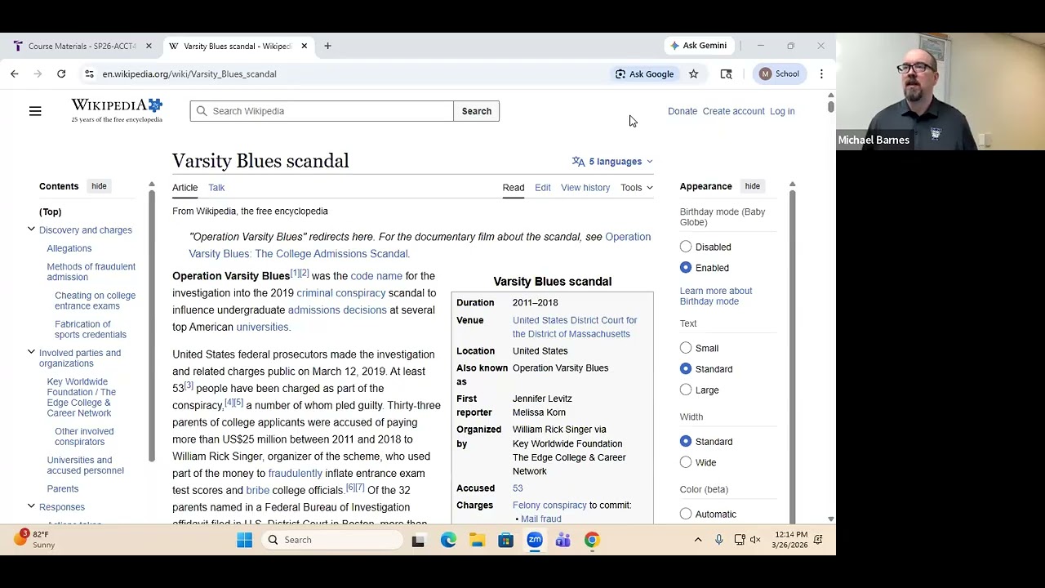Open Google Chrome from the taskbar
Image resolution: width=1045 pixels, height=588 pixels.
(592, 540)
